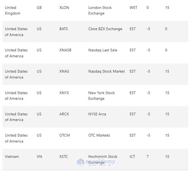Click the OTC Markets entry
Viewport: 192px width, 171px height.
[99, 135]
